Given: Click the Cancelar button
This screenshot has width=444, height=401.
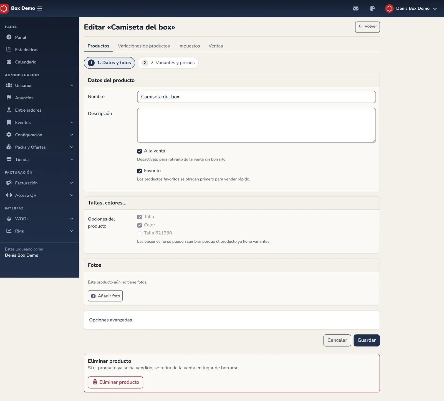Looking at the screenshot, I should coord(337,340).
